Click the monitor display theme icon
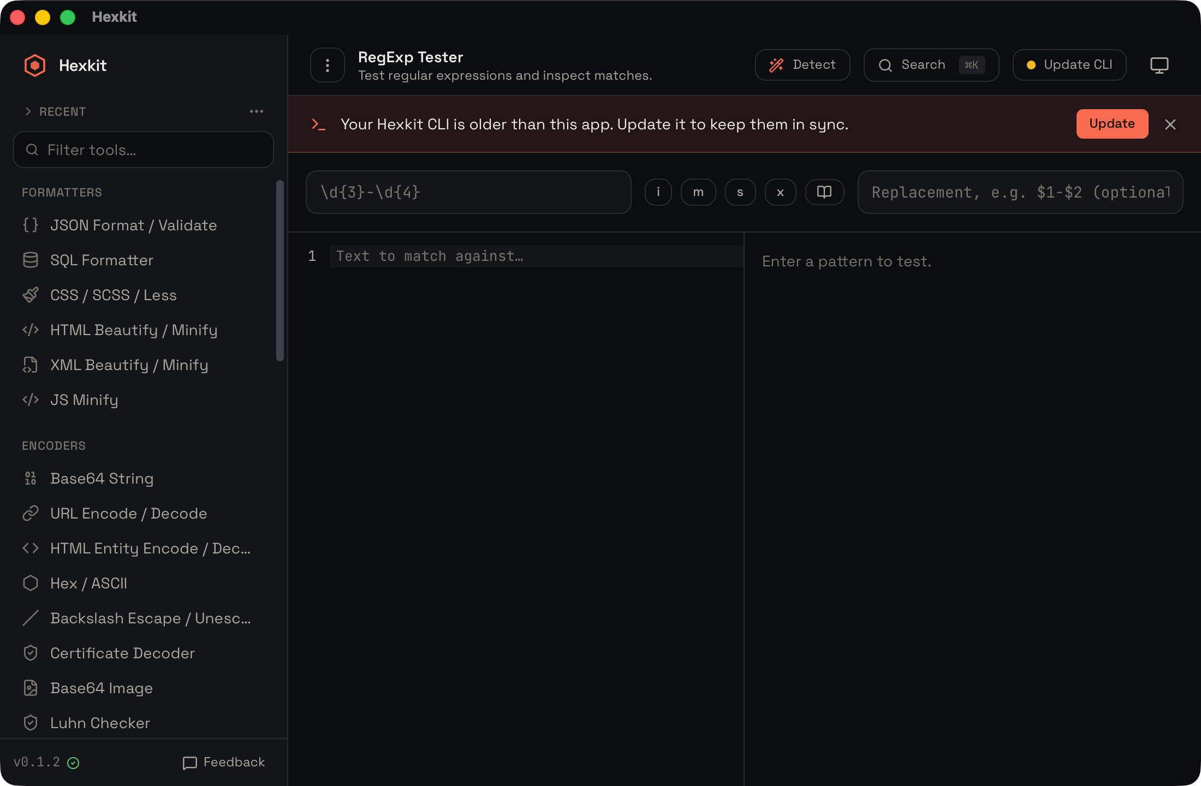Image resolution: width=1201 pixels, height=786 pixels. (x=1159, y=65)
